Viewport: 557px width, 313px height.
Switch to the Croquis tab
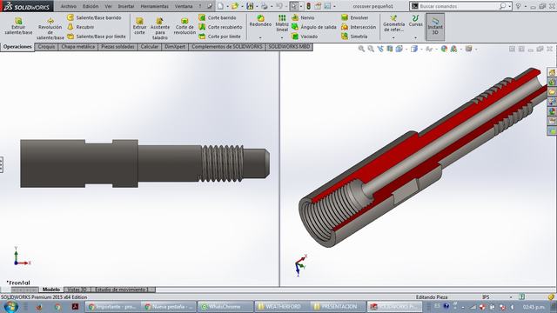[x=46, y=46]
